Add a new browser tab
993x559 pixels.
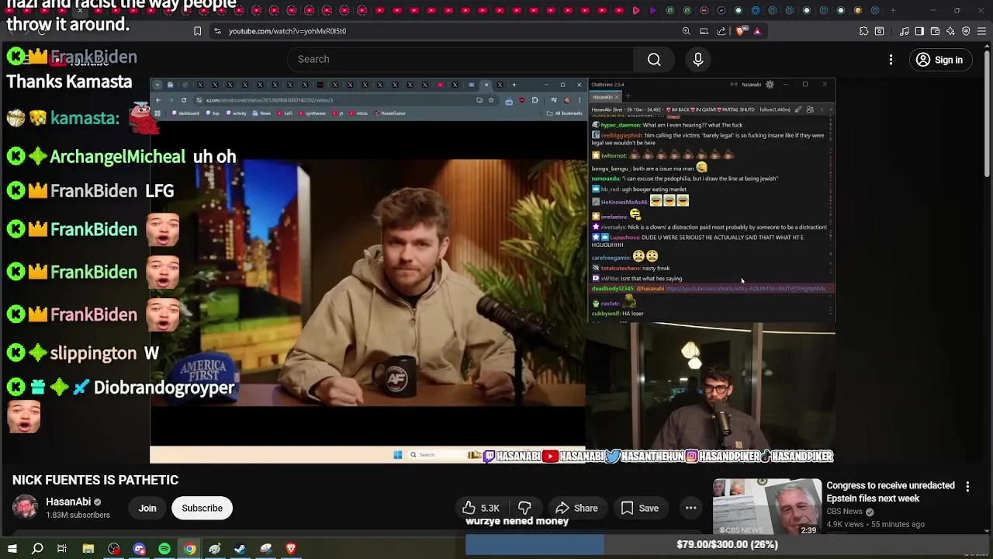893,10
